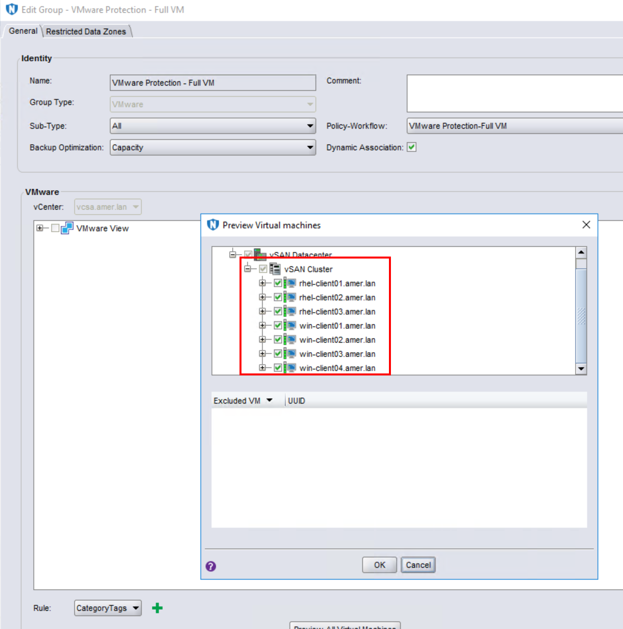The height and width of the screenshot is (629, 623).
Task: Toggle the Dynamic Association checkbox
Action: (x=412, y=147)
